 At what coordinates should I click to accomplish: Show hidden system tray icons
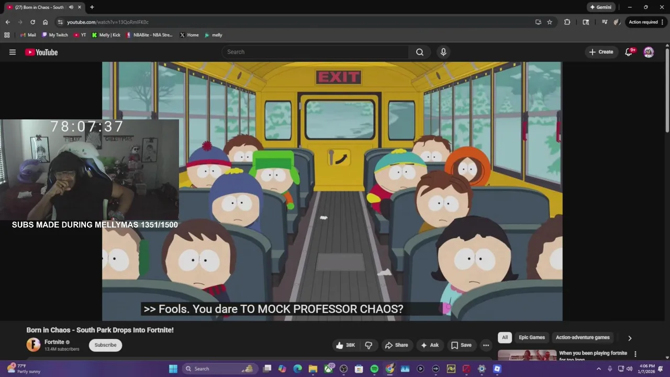pyautogui.click(x=599, y=369)
